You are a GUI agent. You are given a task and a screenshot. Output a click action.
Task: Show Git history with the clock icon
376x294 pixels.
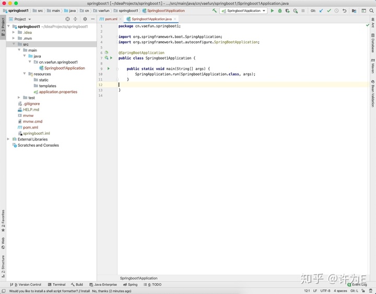click(x=336, y=10)
